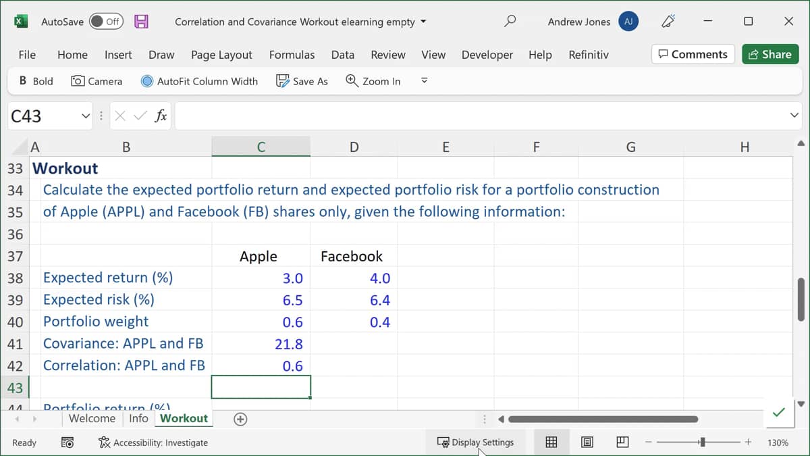Image resolution: width=810 pixels, height=456 pixels.
Task: Switch to Normal view icon
Action: tap(551, 442)
